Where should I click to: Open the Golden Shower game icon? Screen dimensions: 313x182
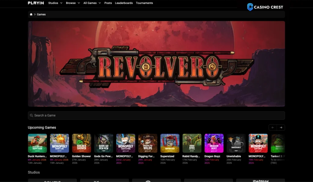pyautogui.click(x=81, y=143)
